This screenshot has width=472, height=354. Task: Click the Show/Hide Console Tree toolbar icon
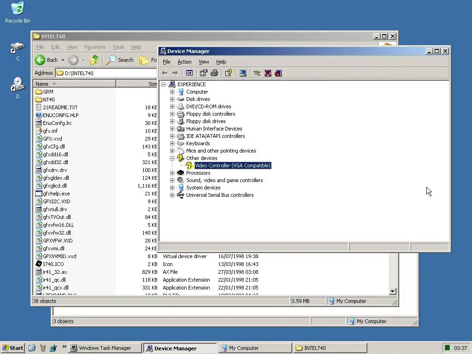click(x=189, y=73)
